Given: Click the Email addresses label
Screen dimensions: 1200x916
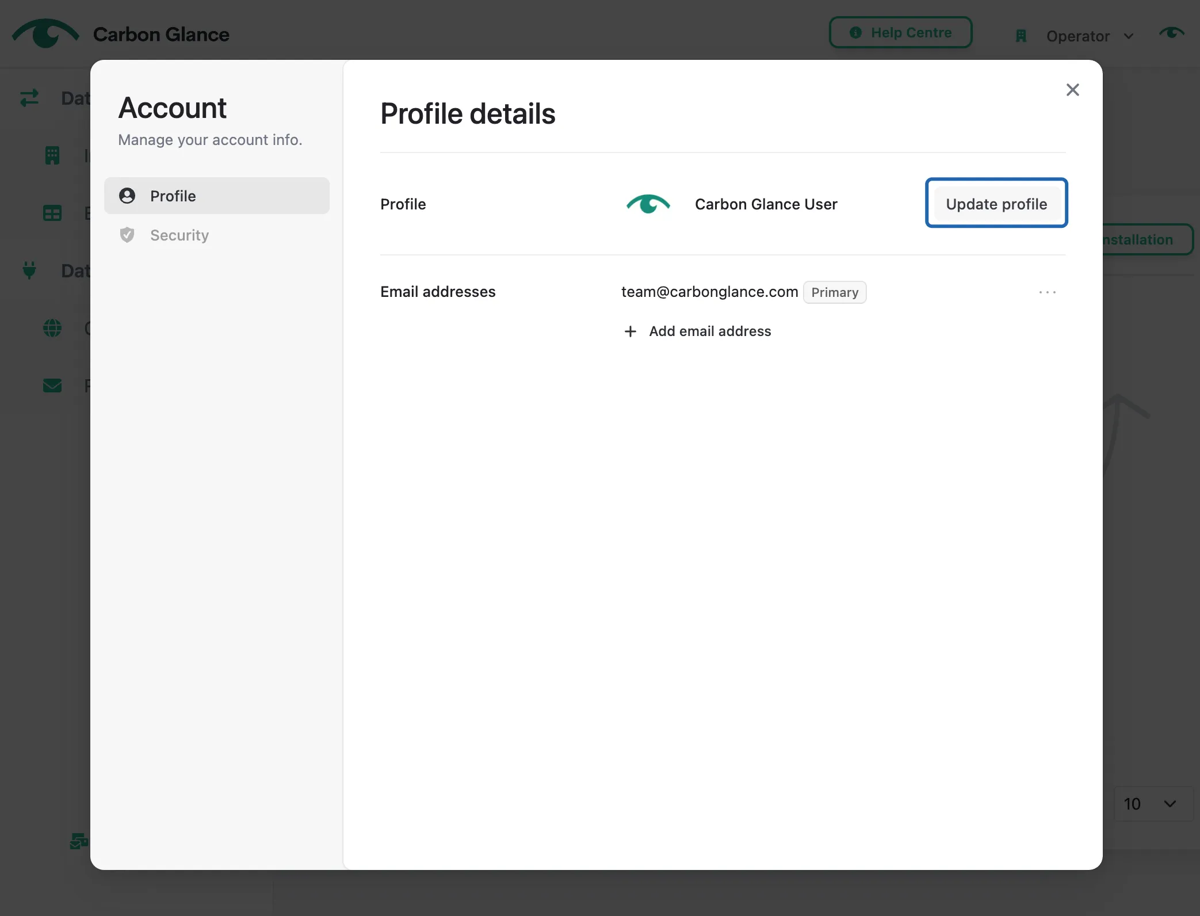Looking at the screenshot, I should point(438,292).
